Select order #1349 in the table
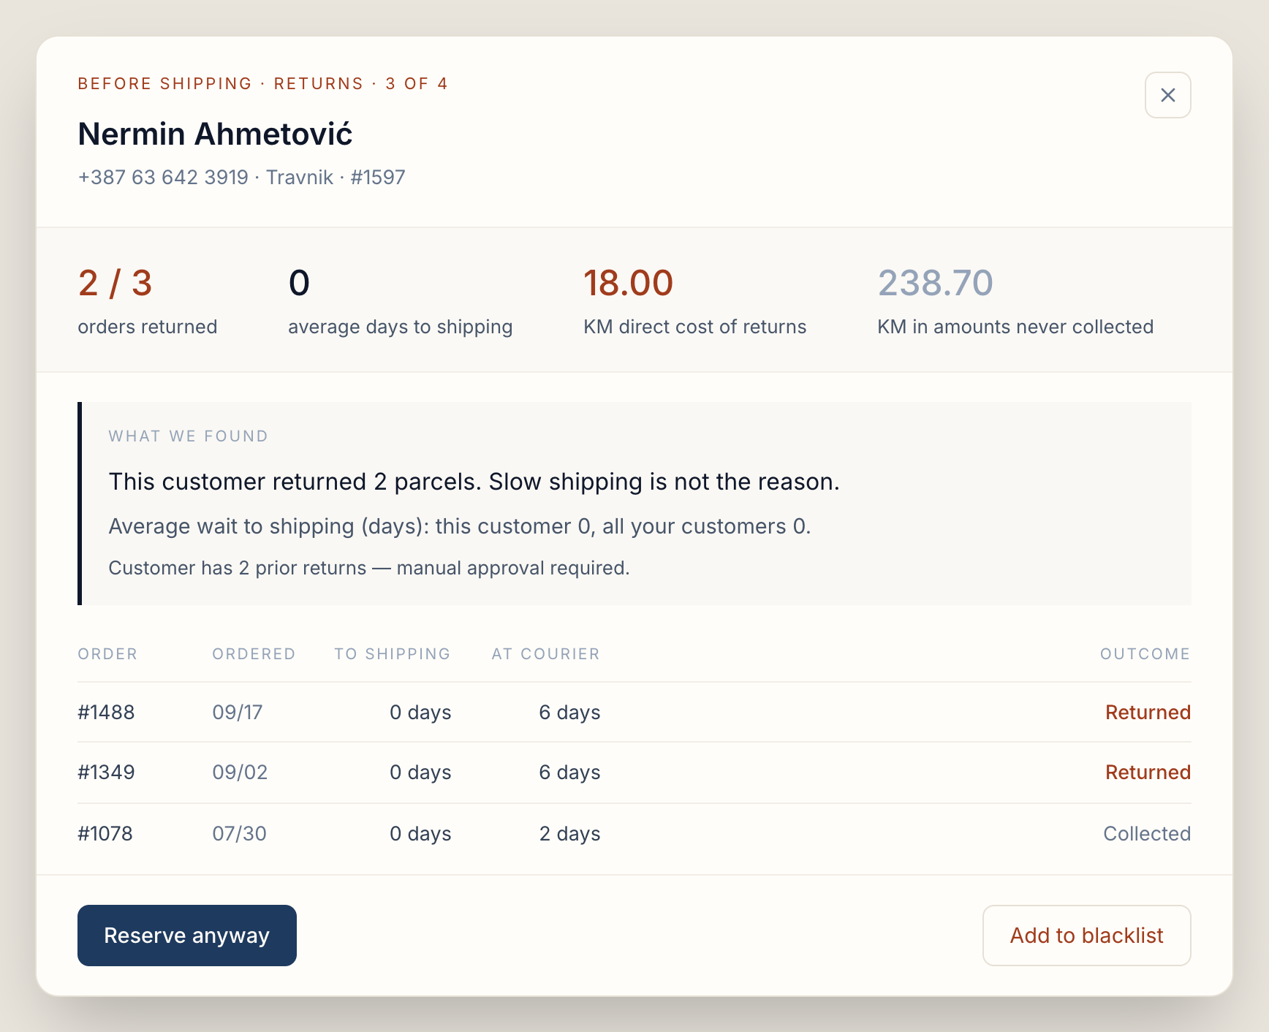The image size is (1269, 1032). pos(106,773)
